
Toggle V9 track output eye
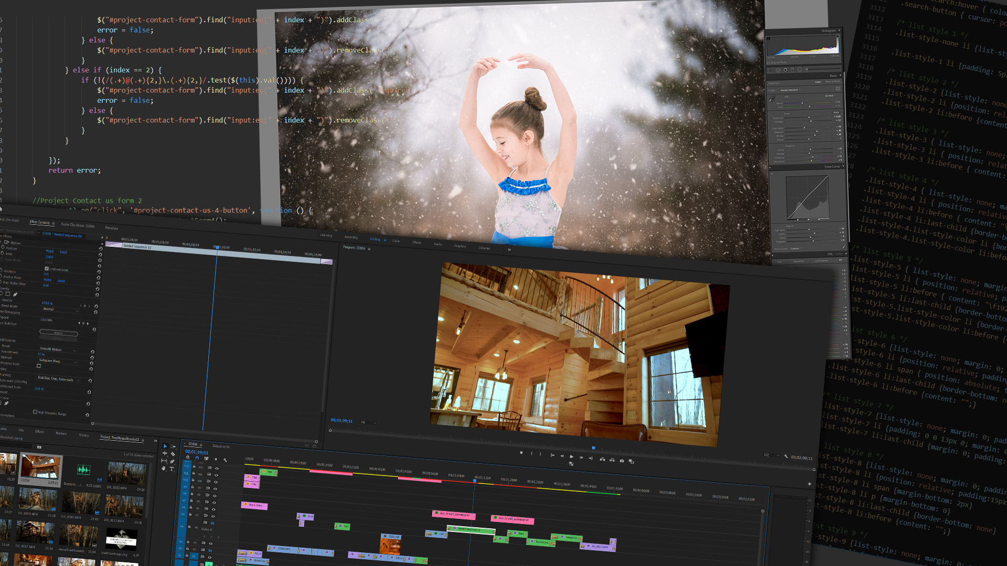tap(215, 488)
